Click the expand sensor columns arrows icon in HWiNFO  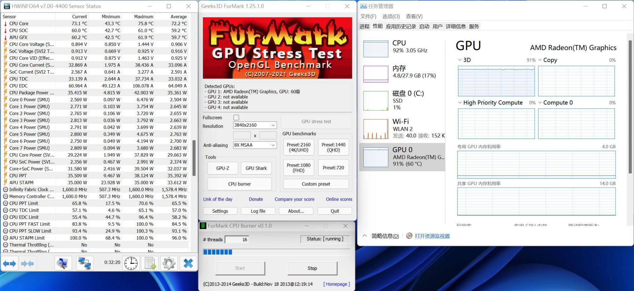point(9,264)
